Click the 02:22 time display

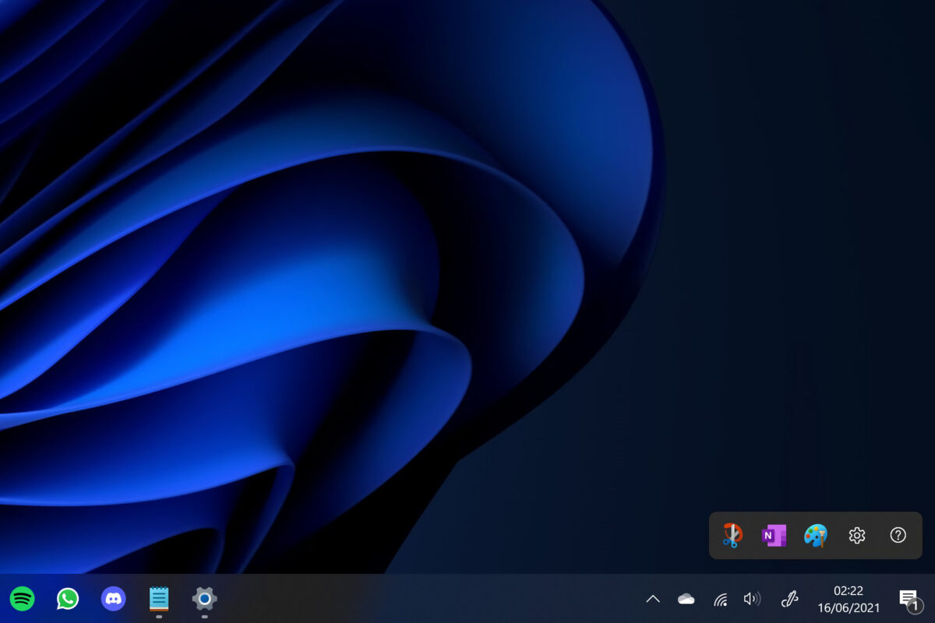[848, 591]
